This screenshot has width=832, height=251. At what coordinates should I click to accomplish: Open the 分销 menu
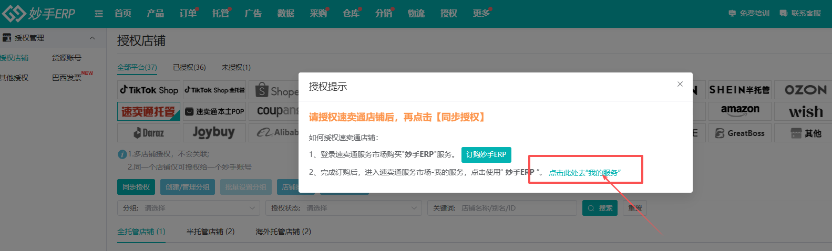tap(384, 14)
